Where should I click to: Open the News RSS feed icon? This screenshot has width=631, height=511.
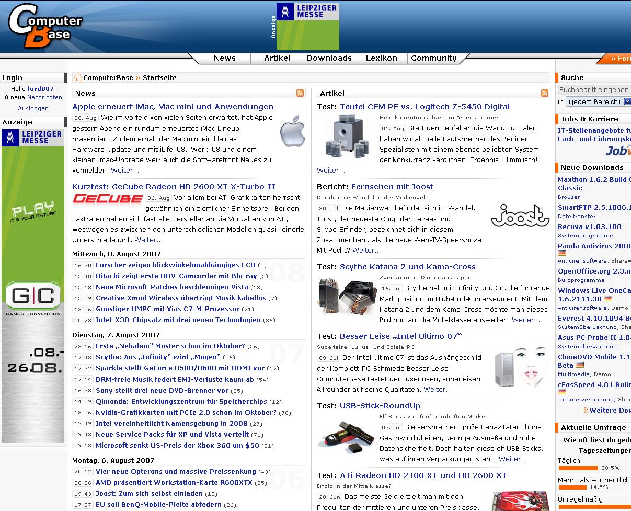(300, 93)
